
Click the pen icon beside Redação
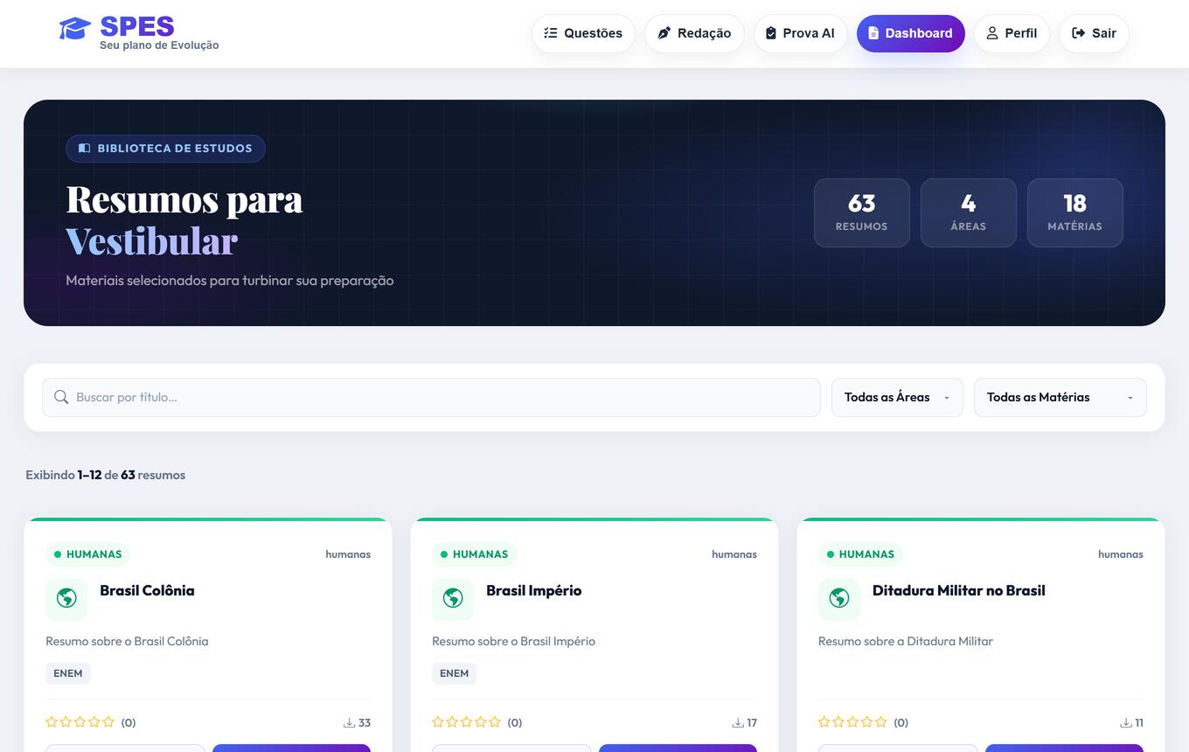click(x=664, y=33)
